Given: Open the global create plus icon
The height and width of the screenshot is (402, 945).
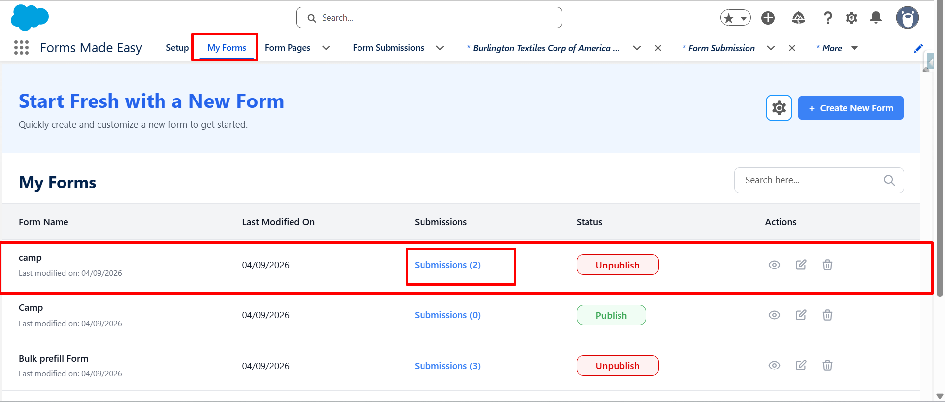Looking at the screenshot, I should pyautogui.click(x=768, y=18).
